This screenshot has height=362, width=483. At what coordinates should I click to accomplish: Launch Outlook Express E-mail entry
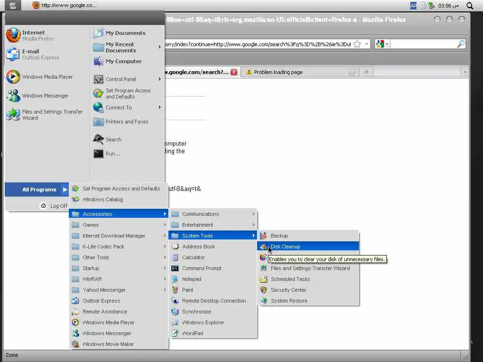coord(33,54)
